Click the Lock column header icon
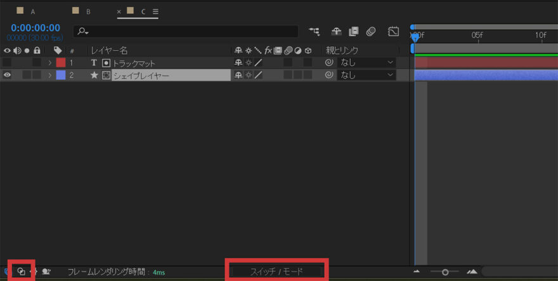This screenshot has width=558, height=281. pos(37,51)
